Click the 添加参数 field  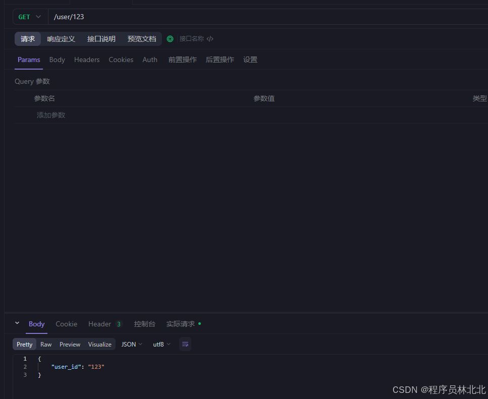click(51, 115)
